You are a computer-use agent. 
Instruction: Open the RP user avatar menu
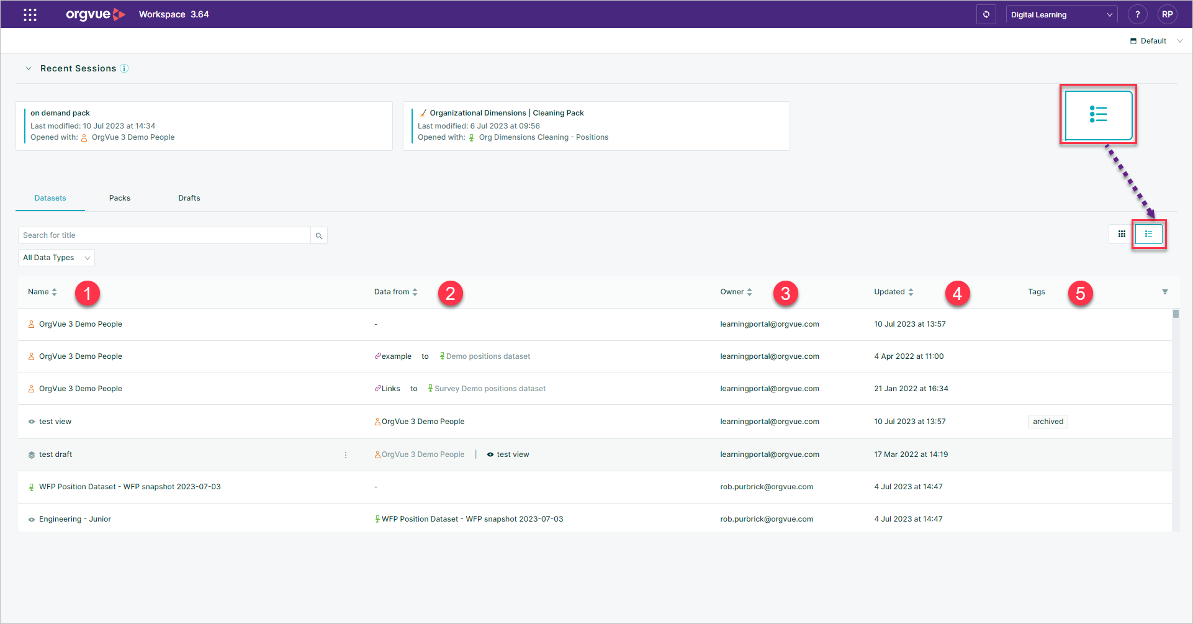pyautogui.click(x=1167, y=14)
